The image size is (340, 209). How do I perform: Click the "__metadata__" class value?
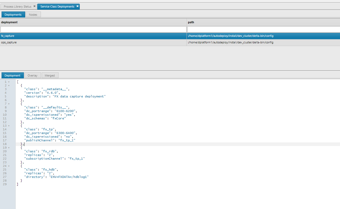pyautogui.click(x=55, y=89)
